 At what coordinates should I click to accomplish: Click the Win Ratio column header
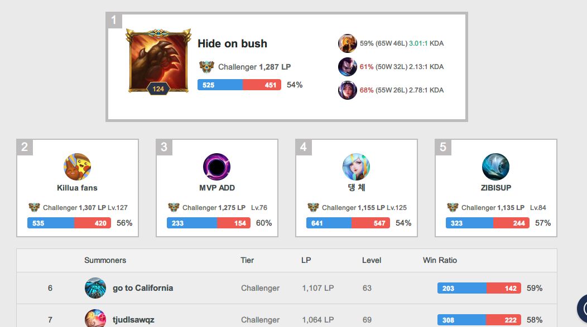tap(440, 261)
